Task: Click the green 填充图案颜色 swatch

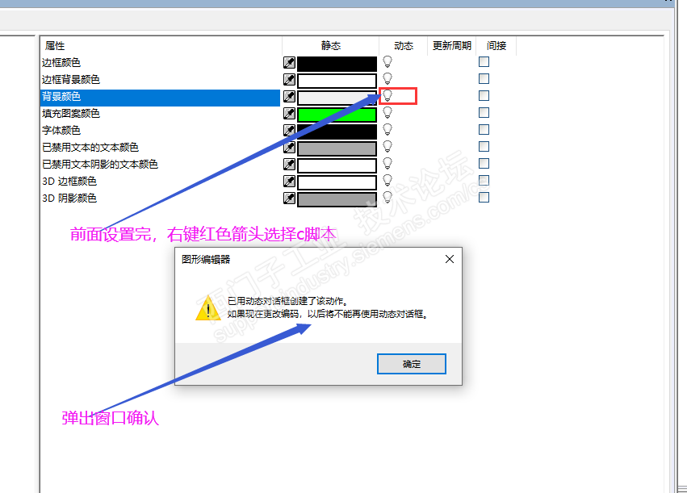Action: [x=337, y=115]
